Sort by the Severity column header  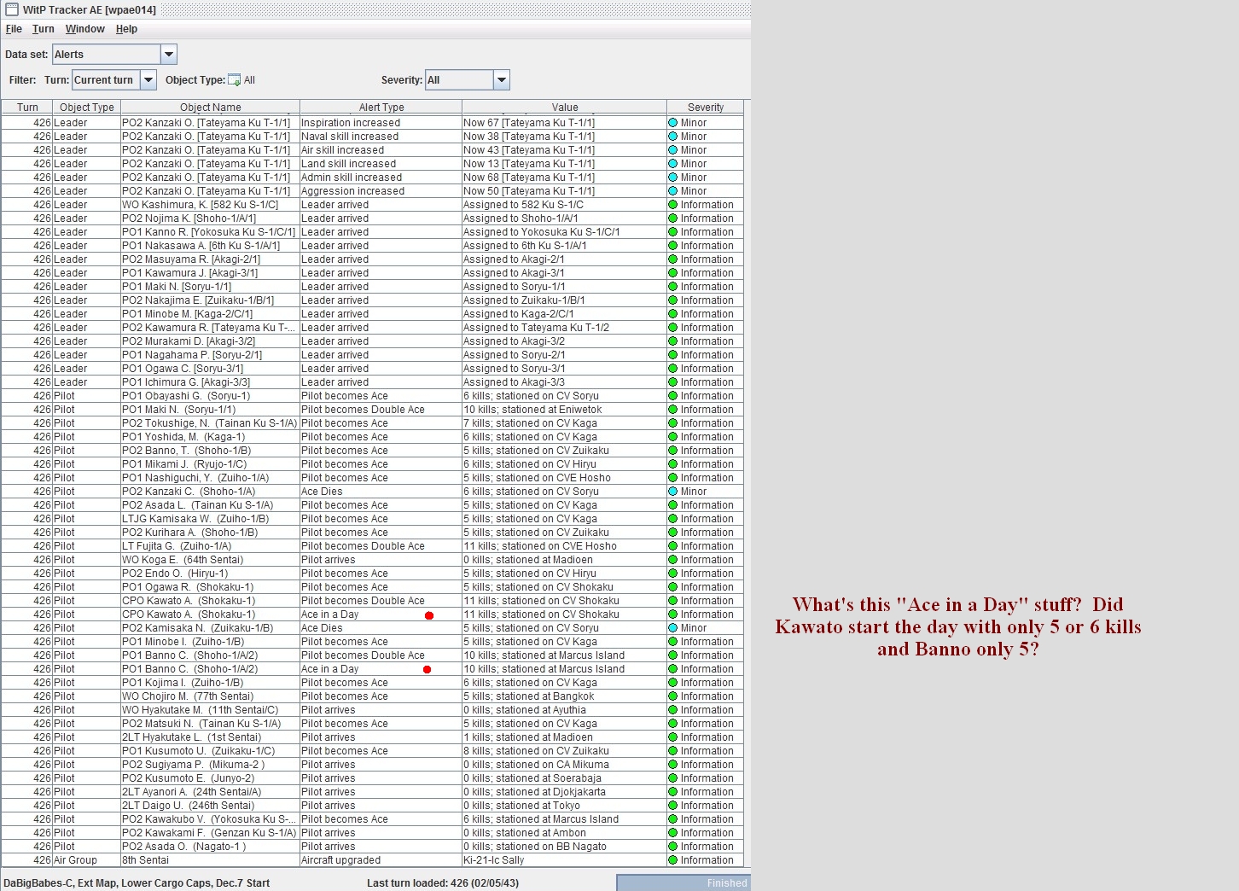tap(706, 108)
